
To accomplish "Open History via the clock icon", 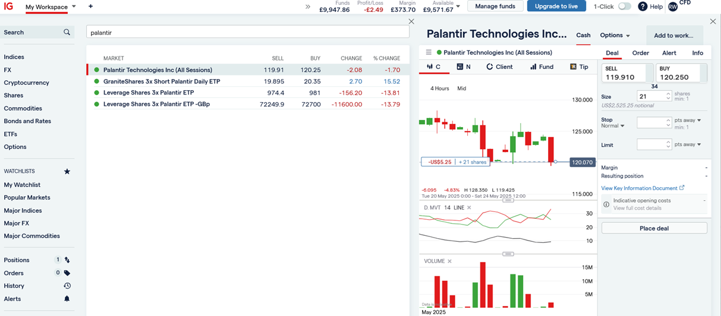I will (67, 286).
